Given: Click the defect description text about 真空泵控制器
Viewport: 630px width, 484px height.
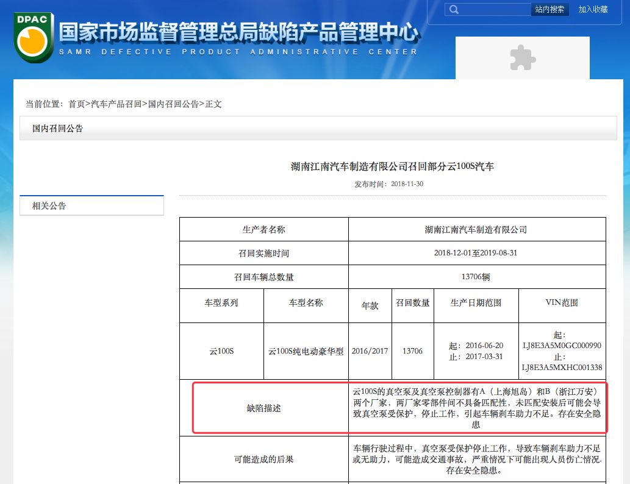Looking at the screenshot, I should pyautogui.click(x=476, y=408).
